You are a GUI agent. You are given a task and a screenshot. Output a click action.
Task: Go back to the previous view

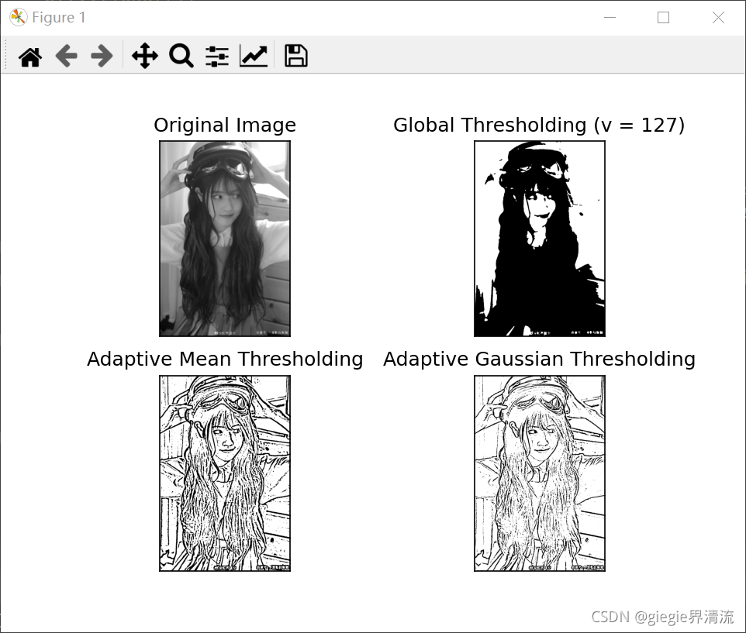(66, 56)
